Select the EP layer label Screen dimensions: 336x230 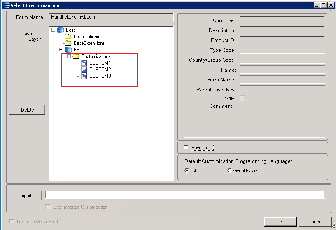[x=77, y=50]
